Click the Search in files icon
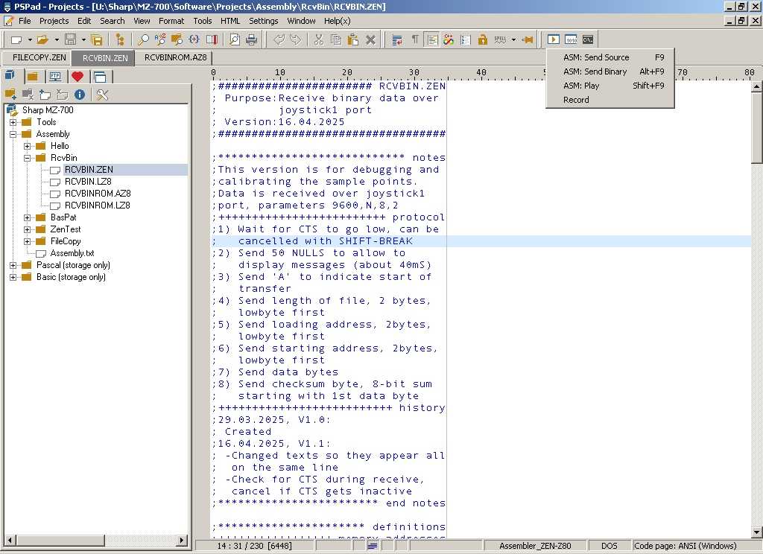763x554 pixels. point(177,40)
